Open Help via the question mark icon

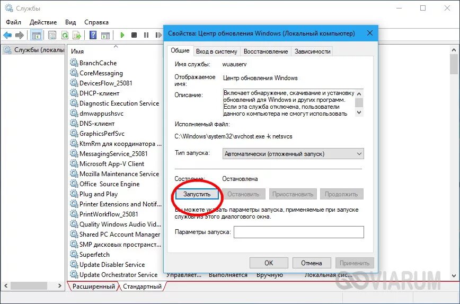tap(93, 35)
